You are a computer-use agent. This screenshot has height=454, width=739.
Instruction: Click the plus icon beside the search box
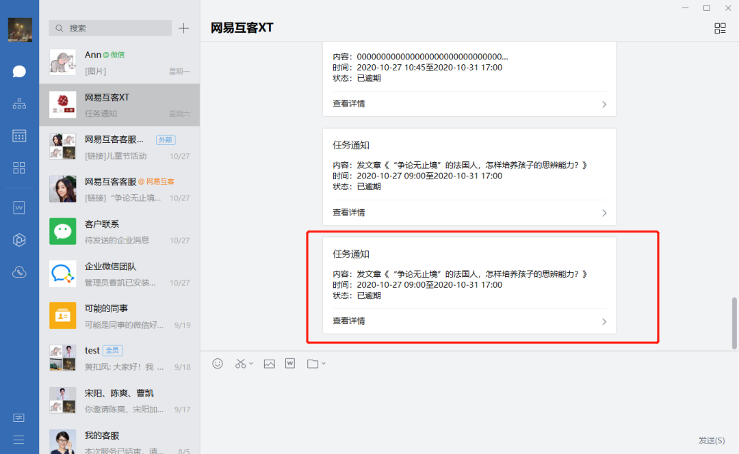tap(184, 28)
